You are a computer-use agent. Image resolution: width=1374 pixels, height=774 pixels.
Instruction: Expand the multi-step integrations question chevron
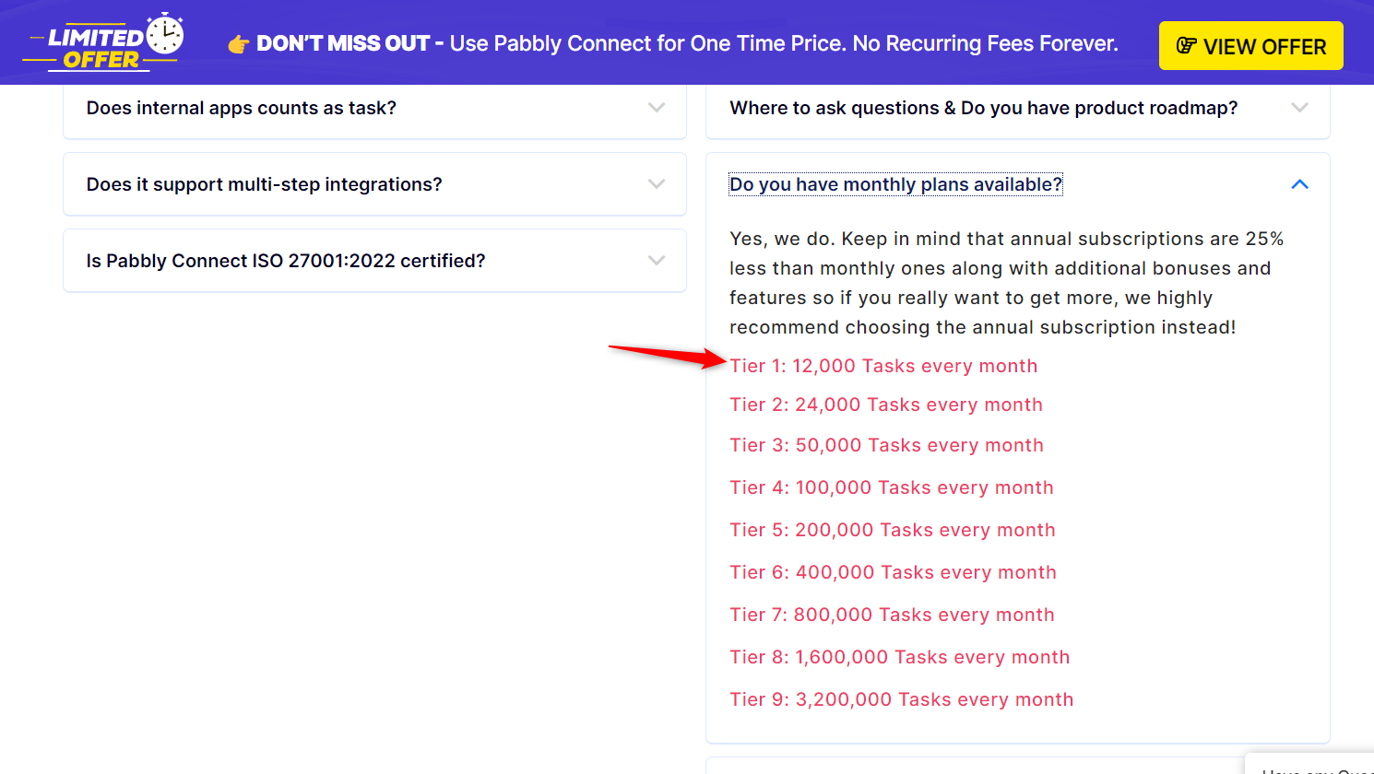point(657,184)
